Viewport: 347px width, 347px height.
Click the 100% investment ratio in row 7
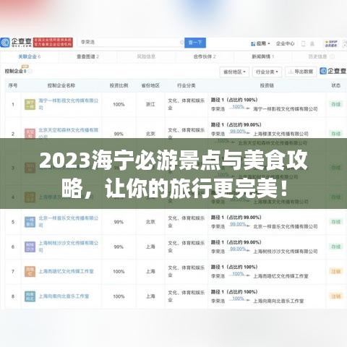[119, 272]
